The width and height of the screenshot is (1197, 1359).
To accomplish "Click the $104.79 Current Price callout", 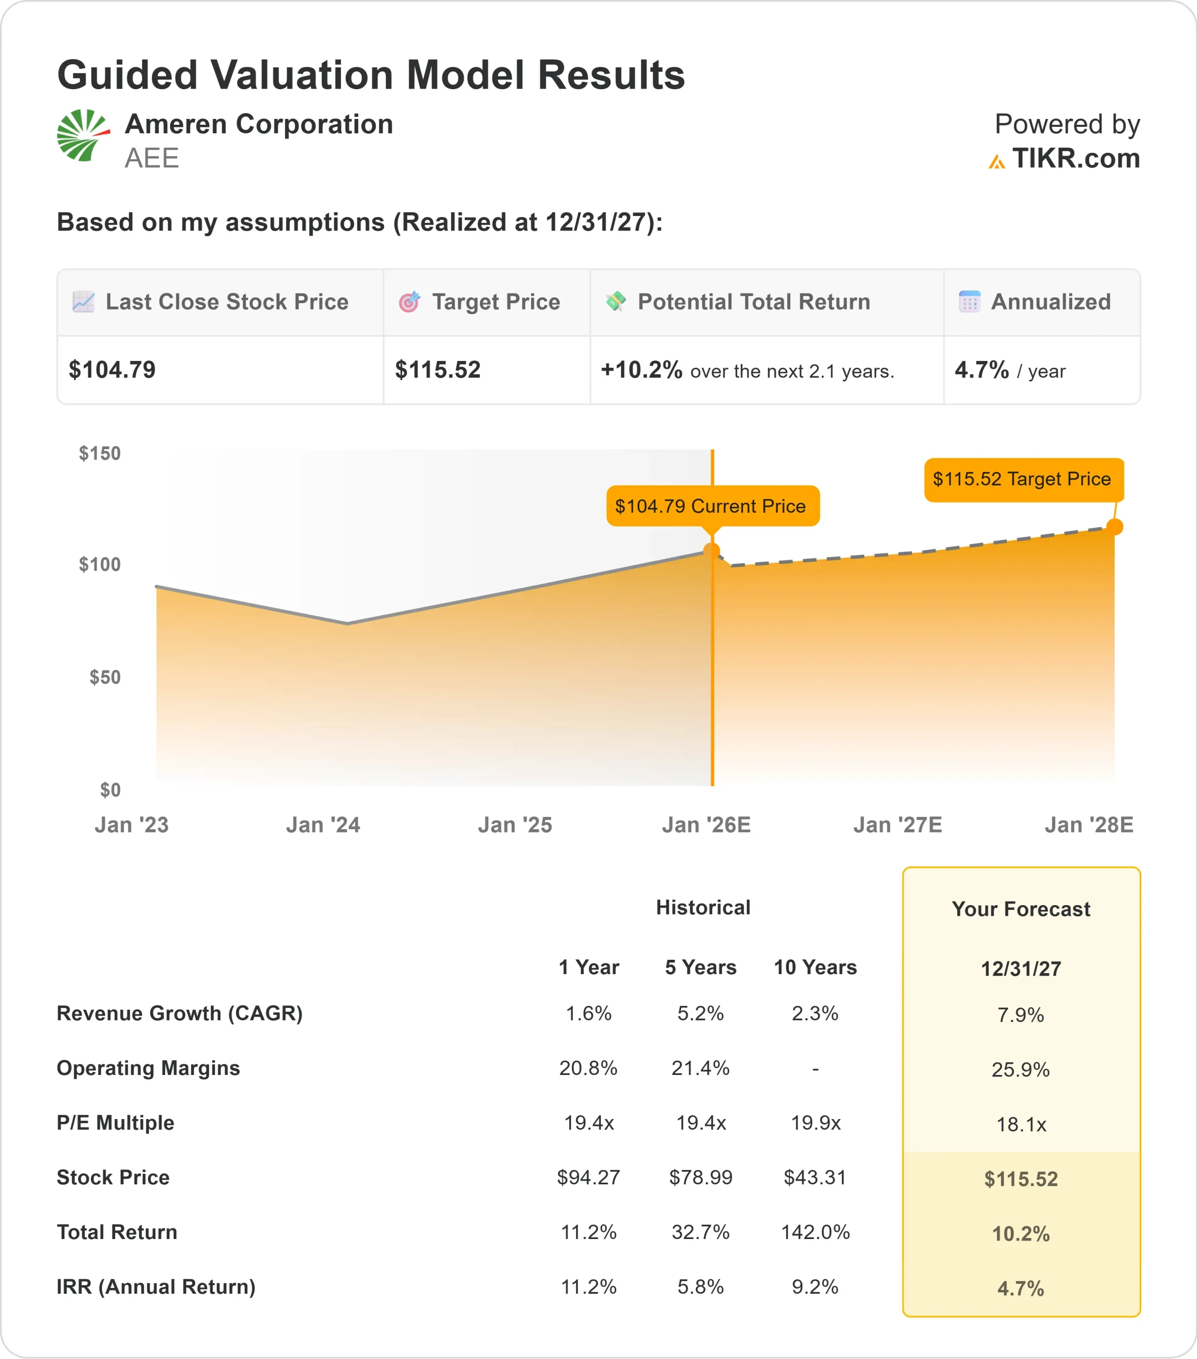I will pyautogui.click(x=713, y=506).
